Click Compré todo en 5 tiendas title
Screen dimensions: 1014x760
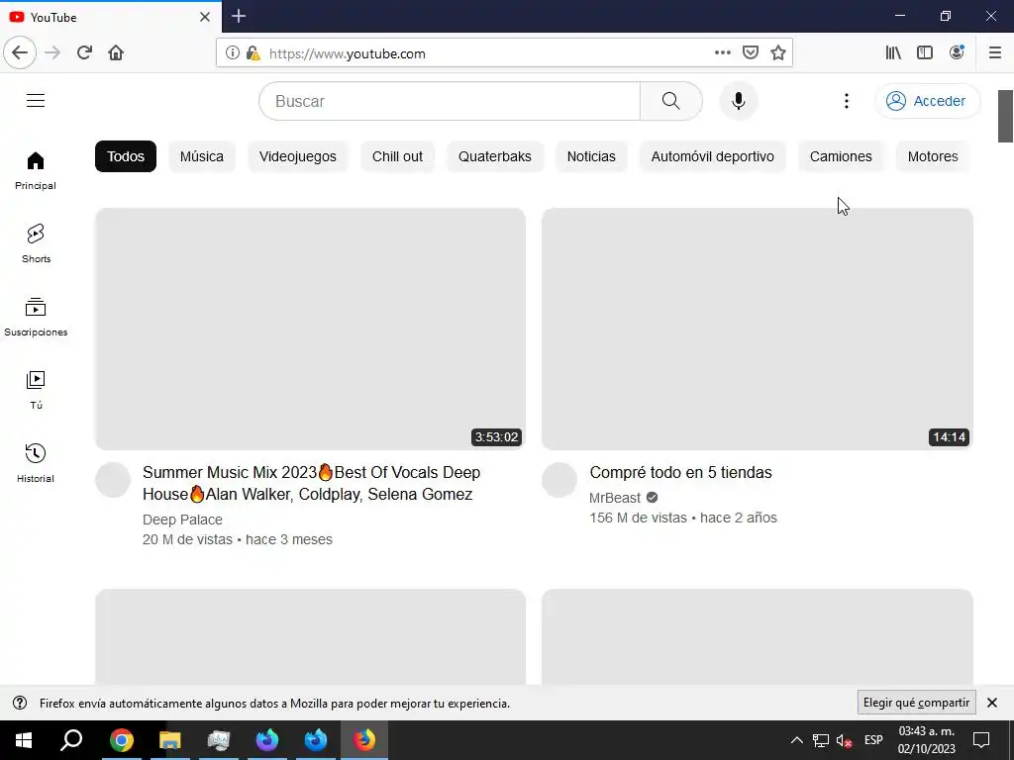(680, 472)
